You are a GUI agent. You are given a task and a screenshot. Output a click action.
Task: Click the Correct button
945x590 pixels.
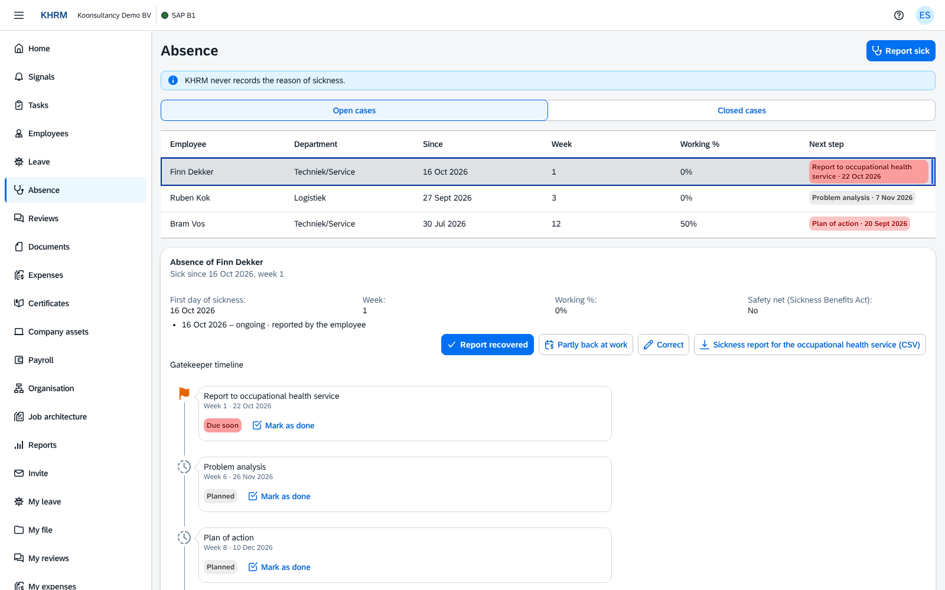click(x=663, y=345)
